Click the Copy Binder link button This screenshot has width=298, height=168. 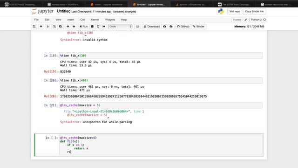(x=254, y=11)
